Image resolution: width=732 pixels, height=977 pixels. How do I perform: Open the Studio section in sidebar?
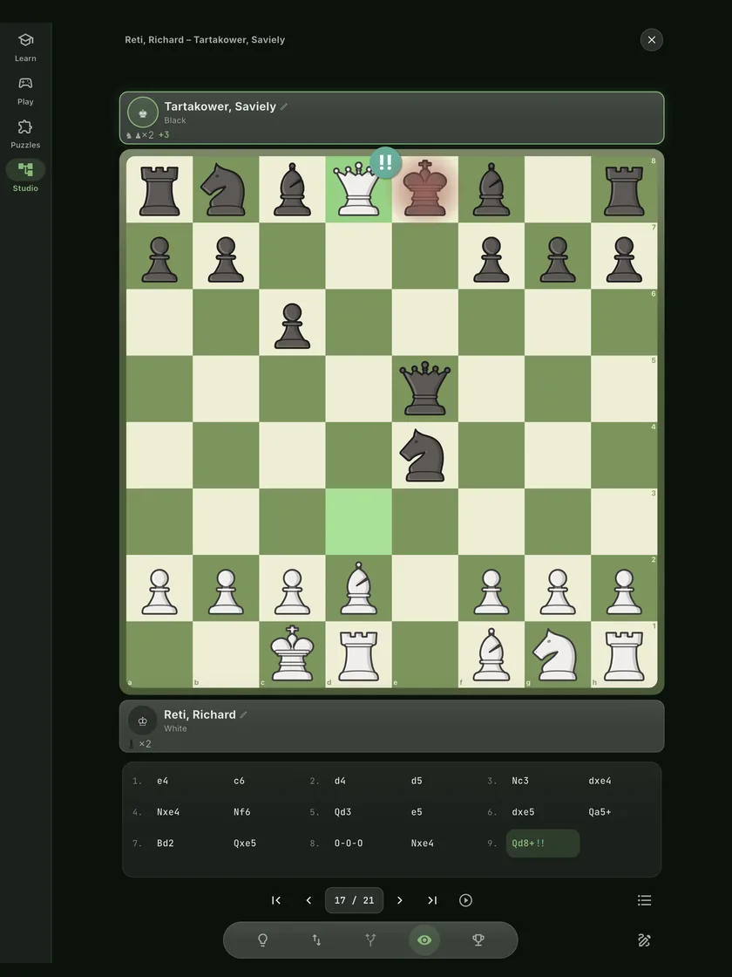coord(25,178)
